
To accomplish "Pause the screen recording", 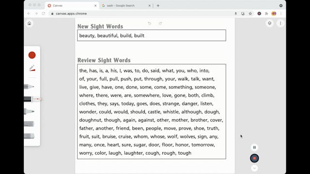I will [254, 147].
